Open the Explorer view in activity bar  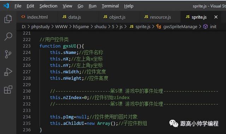tap(8, 19)
